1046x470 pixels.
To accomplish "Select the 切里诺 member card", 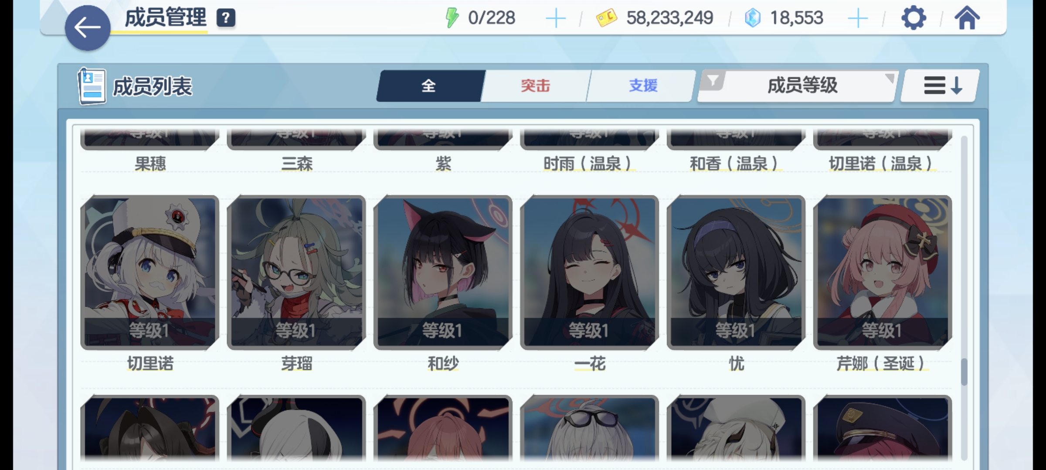I will tap(150, 284).
